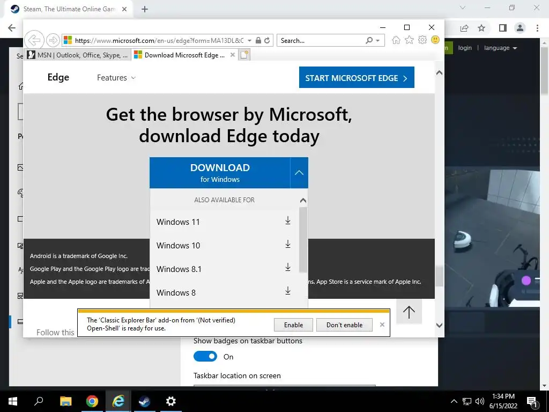
Task: Open new Chrome tab
Action: pyautogui.click(x=145, y=9)
